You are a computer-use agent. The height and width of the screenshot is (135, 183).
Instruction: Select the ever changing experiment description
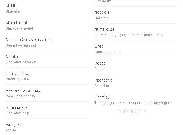129,35
